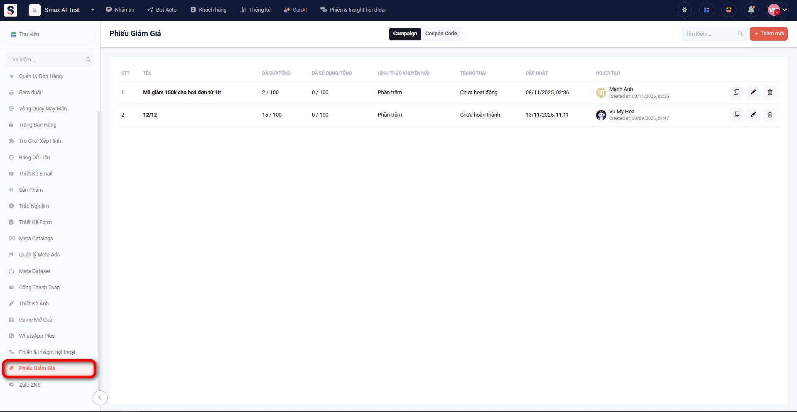Click the settings gear icon in the top bar
The height and width of the screenshot is (412, 797).
pos(684,10)
